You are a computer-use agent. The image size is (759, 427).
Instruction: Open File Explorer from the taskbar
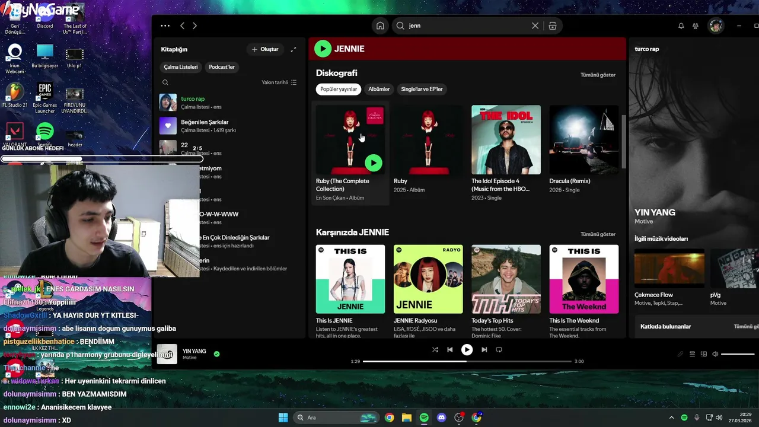[407, 418]
